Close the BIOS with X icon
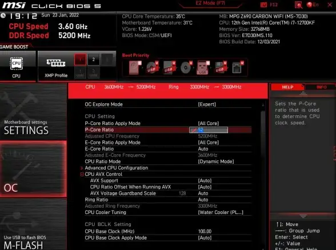Screen dimensions: 336x250 point(330,5)
